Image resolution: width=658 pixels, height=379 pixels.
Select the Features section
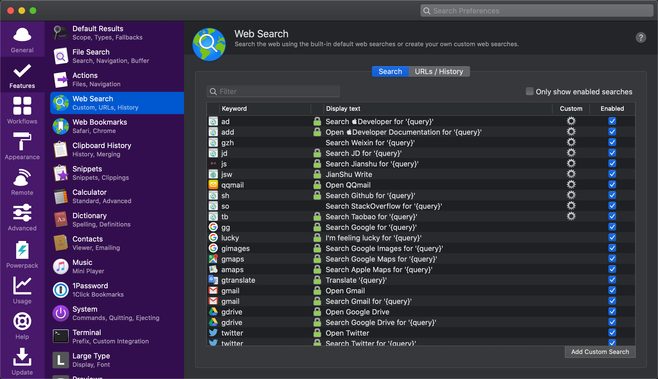[22, 75]
